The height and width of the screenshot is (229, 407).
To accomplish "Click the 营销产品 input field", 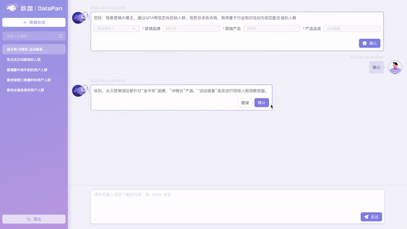I will 272,28.
